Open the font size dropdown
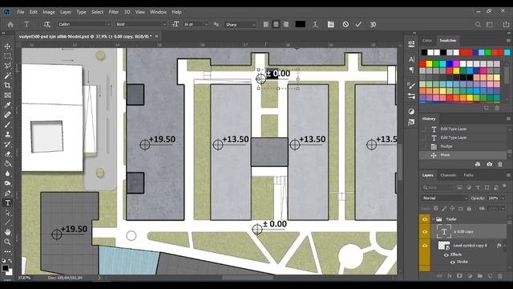 (206, 24)
